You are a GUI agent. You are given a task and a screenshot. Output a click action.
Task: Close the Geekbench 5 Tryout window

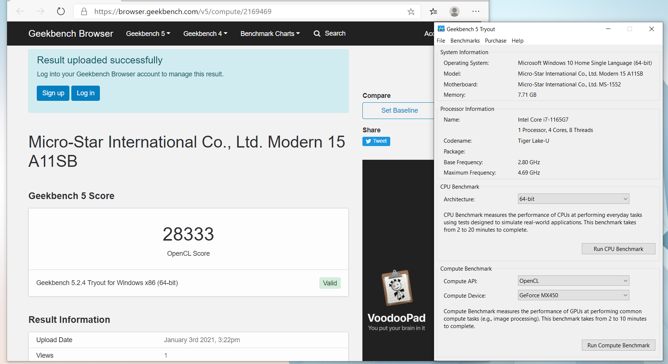[x=652, y=29]
